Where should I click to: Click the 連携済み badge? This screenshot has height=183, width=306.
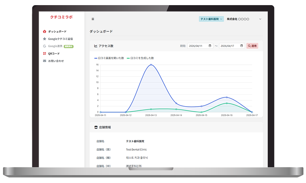tap(69, 47)
